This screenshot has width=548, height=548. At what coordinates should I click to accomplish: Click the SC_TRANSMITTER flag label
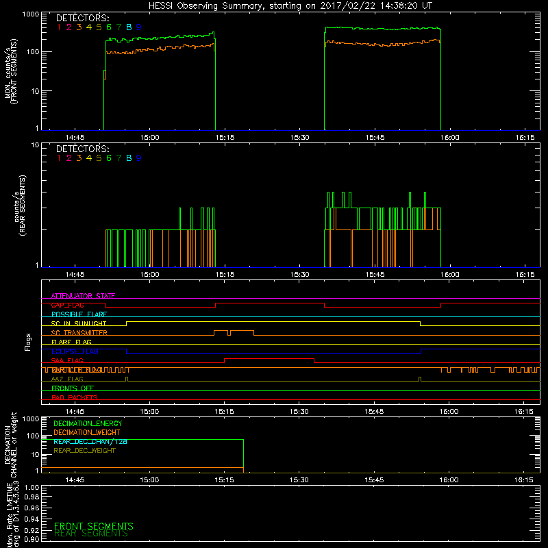(x=79, y=333)
